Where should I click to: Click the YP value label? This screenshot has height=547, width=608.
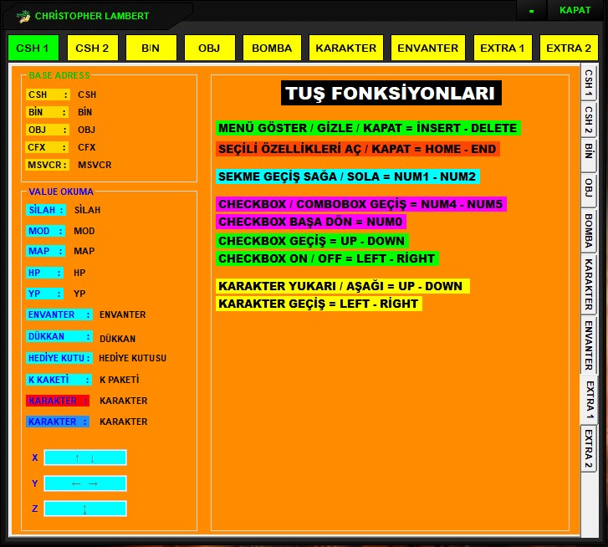44,294
